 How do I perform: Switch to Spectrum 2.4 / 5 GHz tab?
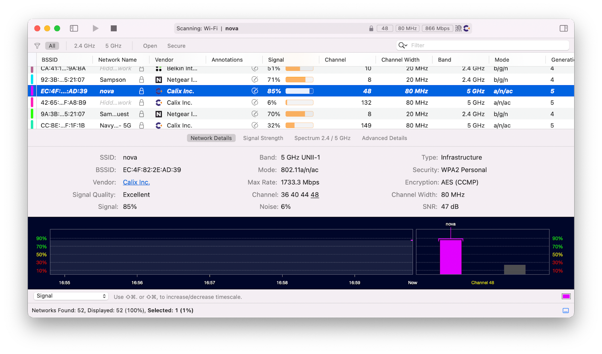coord(322,138)
